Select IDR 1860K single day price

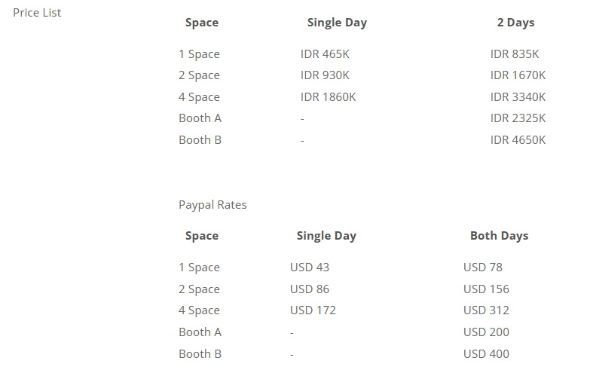click(328, 97)
